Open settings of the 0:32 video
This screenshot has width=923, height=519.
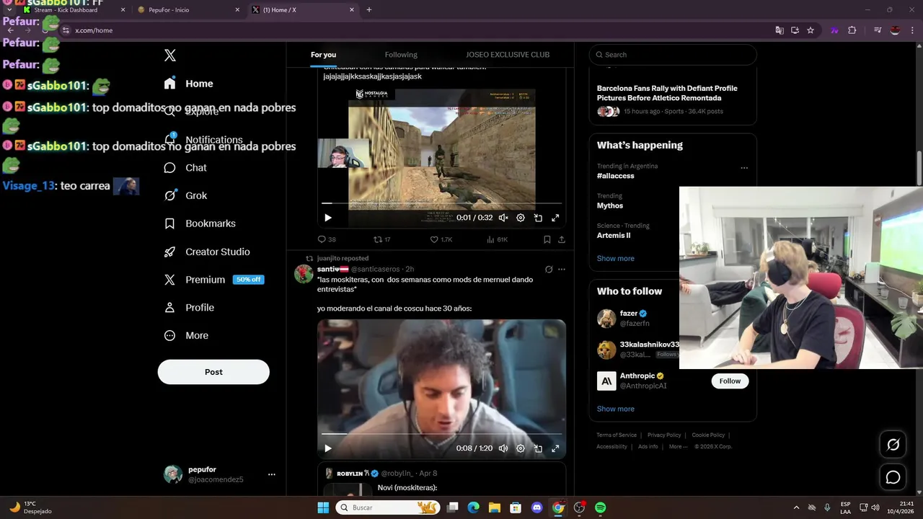point(521,218)
